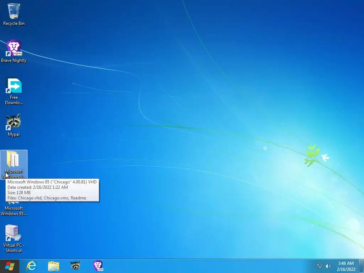
Task: Click the Show desktop button at taskbar edge
Action: 362,266
